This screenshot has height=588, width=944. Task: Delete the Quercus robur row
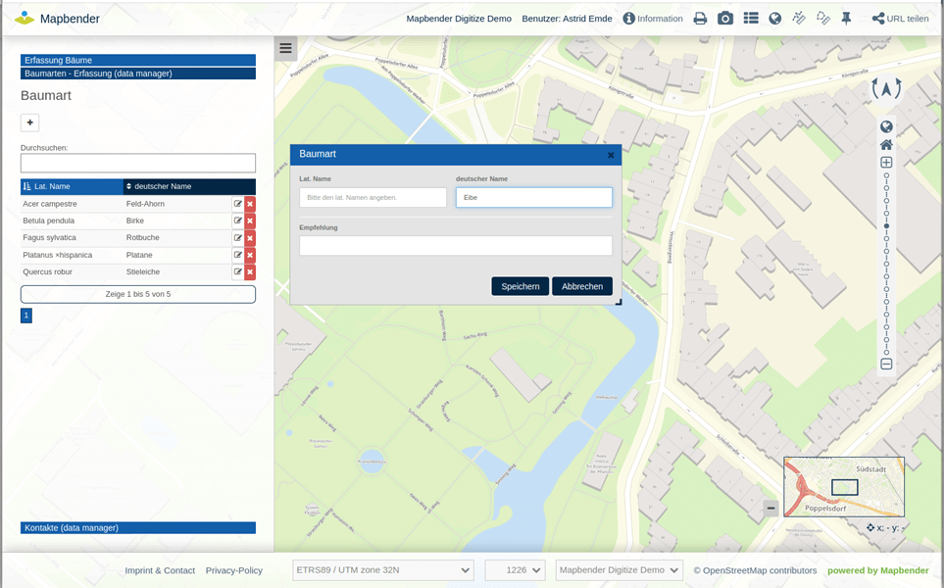(250, 271)
